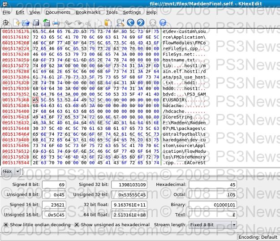Screen dimensions: 280x241
Task: Click the KHexEdit window icon in title bar
Action: pos(5,4)
